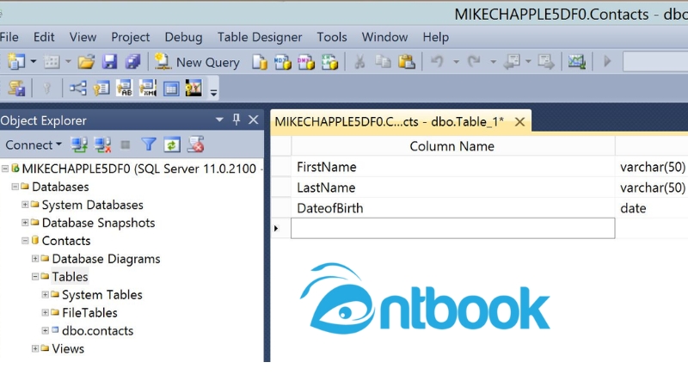Image resolution: width=688 pixels, height=387 pixels.
Task: Click the Paste clipboard icon
Action: click(x=407, y=62)
